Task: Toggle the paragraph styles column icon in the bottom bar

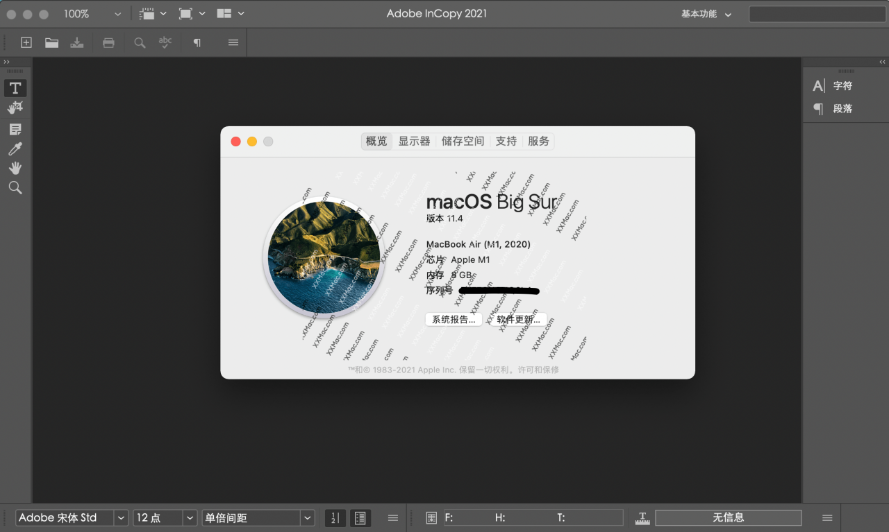Action: click(359, 517)
